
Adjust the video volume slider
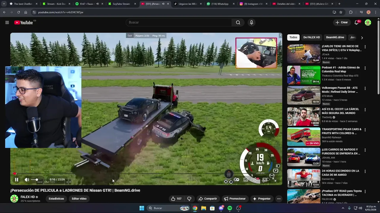[x=36, y=180]
